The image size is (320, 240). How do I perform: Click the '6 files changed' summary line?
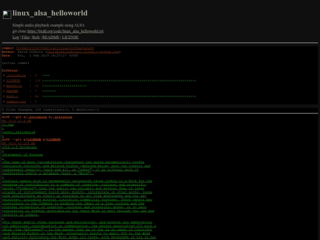coord(50,110)
